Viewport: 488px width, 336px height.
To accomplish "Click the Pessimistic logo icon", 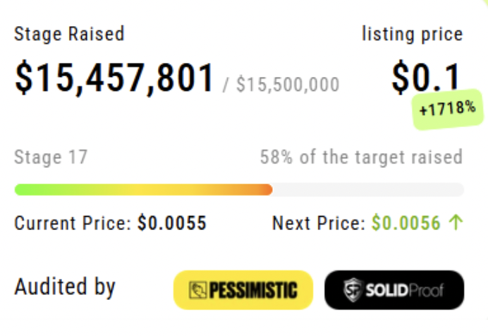I will 197,289.
